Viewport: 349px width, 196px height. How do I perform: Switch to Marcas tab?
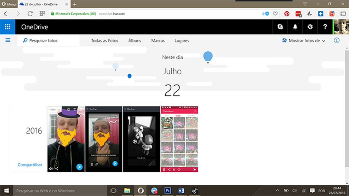[158, 41]
